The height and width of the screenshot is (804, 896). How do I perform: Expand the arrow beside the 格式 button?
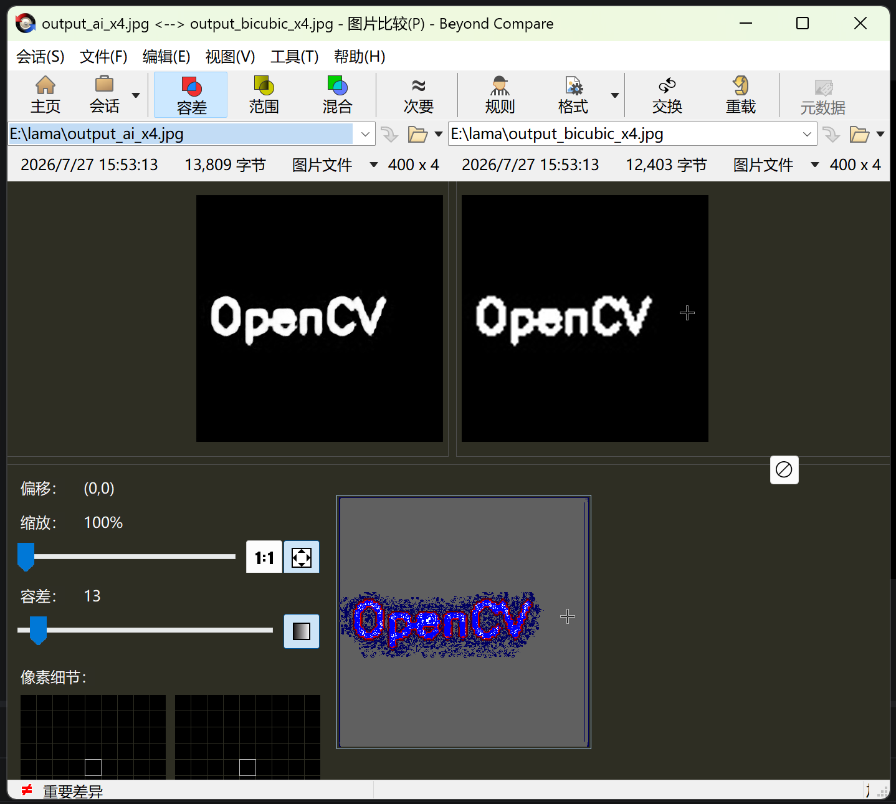click(x=615, y=95)
